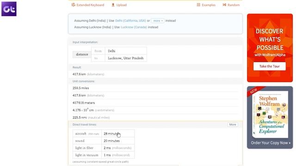Click the GT logo in corner
Image resolution: width=296 pixels, height=166 pixels.
point(9,9)
